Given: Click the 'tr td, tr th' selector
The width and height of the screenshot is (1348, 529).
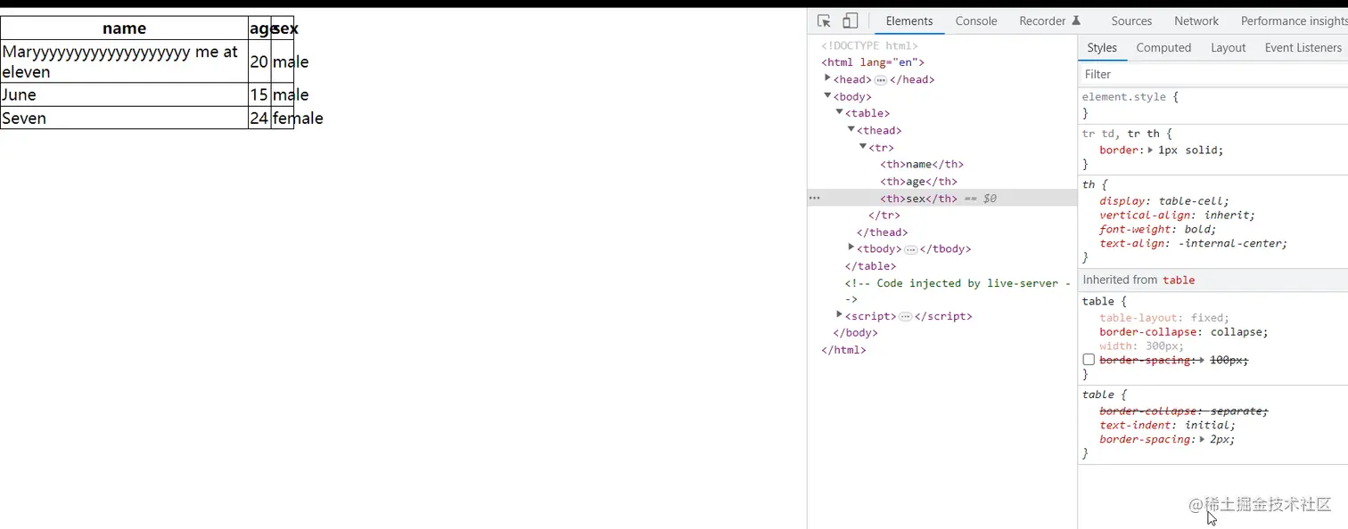Looking at the screenshot, I should 1122,134.
